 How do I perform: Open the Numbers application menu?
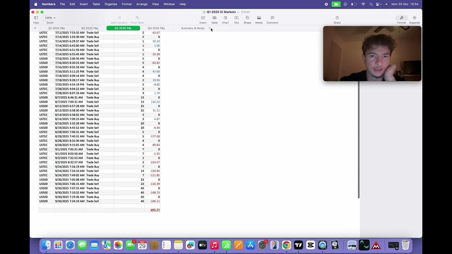pyautogui.click(x=49, y=4)
